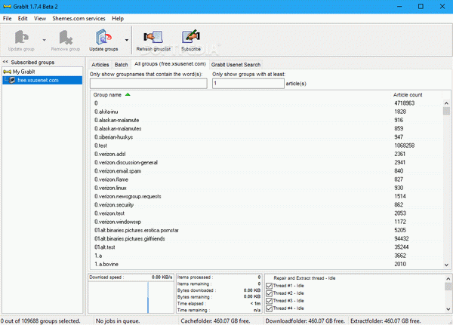453x325 pixels.
Task: Select the 0.verizon.adsl group row
Action: click(267, 154)
